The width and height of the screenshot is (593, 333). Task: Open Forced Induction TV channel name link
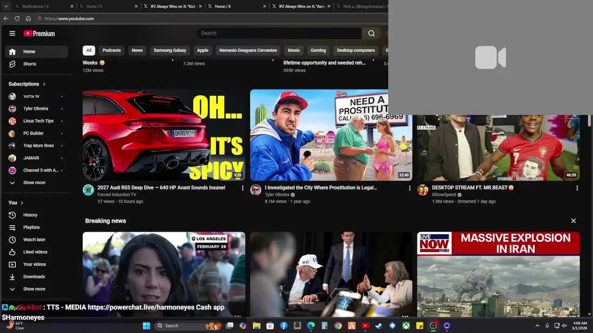tap(117, 195)
